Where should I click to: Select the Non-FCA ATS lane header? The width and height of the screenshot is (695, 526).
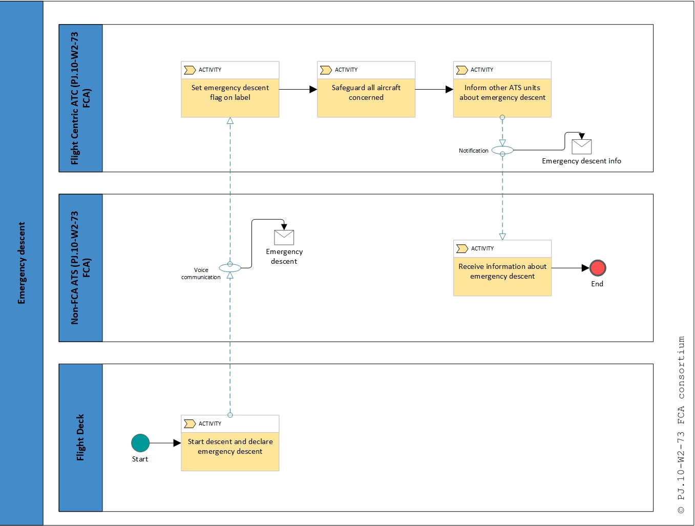pyautogui.click(x=80, y=268)
